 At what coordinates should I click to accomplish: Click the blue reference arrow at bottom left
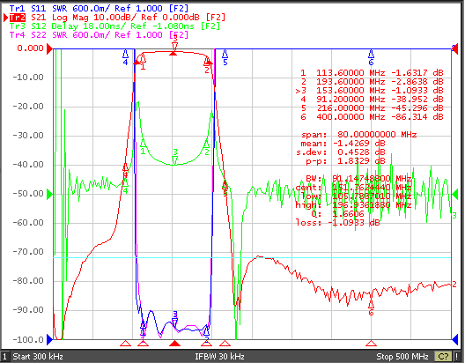(x=50, y=339)
